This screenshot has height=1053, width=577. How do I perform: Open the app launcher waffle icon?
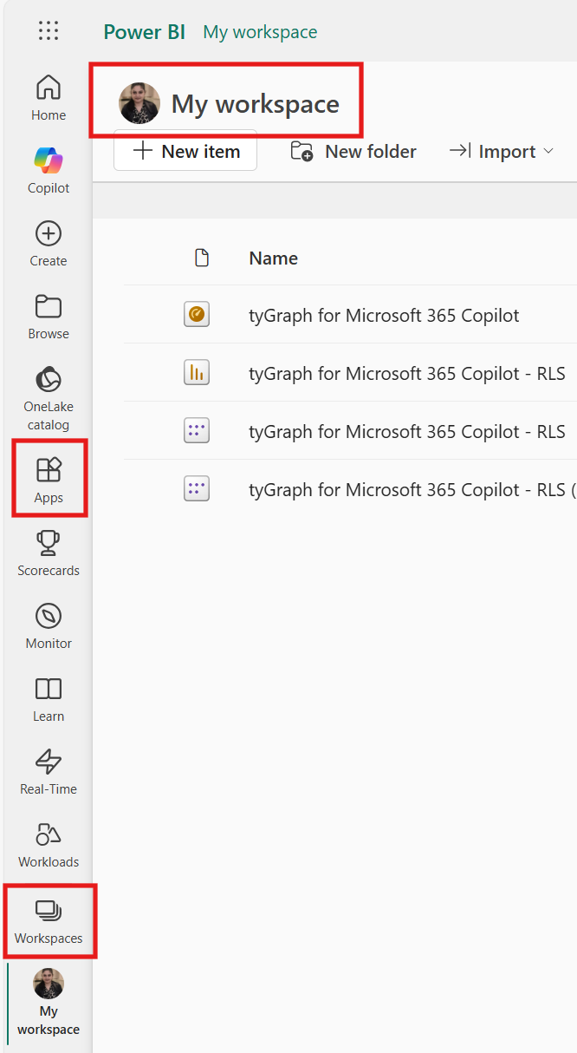[49, 31]
